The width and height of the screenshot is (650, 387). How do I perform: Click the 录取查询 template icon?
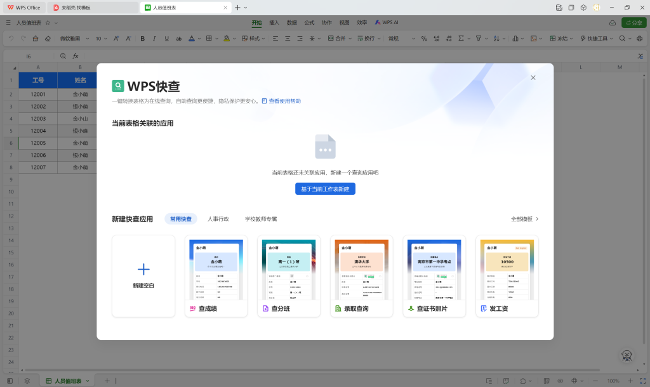point(338,309)
